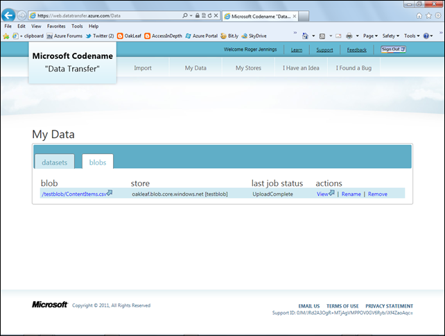Open browser settings gear icon
Viewport: 445px width, 336px height.
[437, 15]
